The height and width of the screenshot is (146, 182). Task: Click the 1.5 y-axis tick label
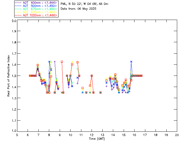(14, 76)
